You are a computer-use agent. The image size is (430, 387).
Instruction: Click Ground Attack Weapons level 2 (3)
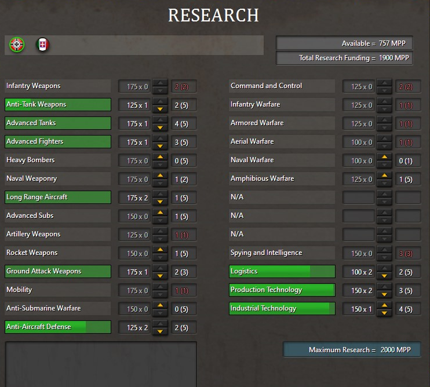point(184,272)
